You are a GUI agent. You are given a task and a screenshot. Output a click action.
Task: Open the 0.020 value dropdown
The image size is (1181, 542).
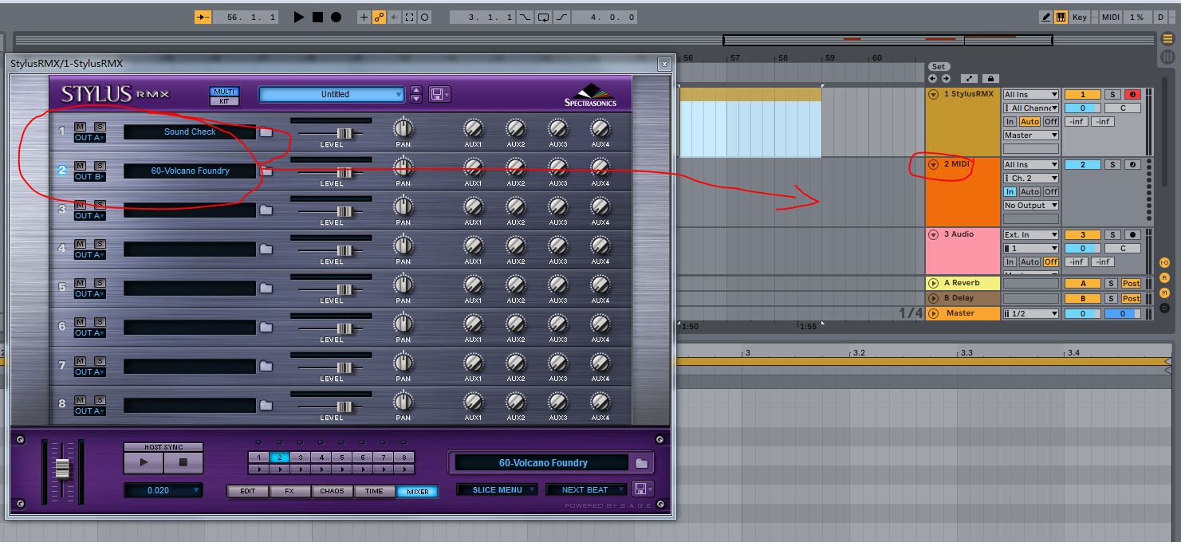163,490
